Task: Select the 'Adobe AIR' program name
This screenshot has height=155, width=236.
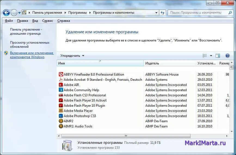Action: [71, 85]
